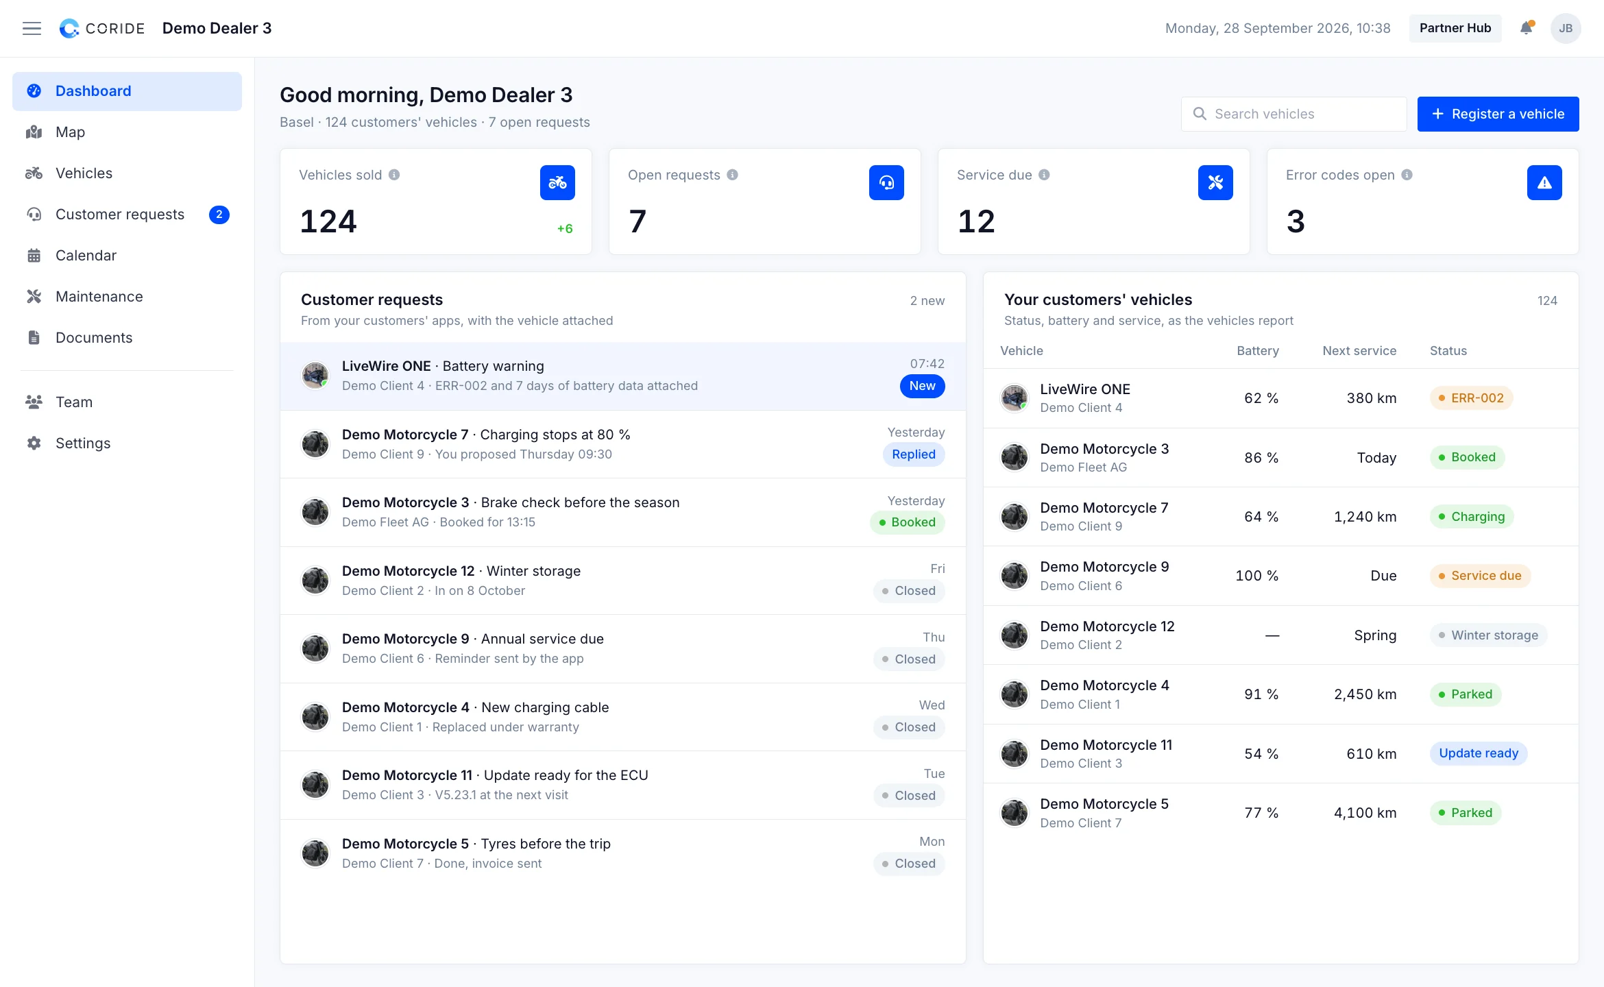This screenshot has height=987, width=1604.
Task: Click the ERR-002 status badge
Action: click(1471, 398)
